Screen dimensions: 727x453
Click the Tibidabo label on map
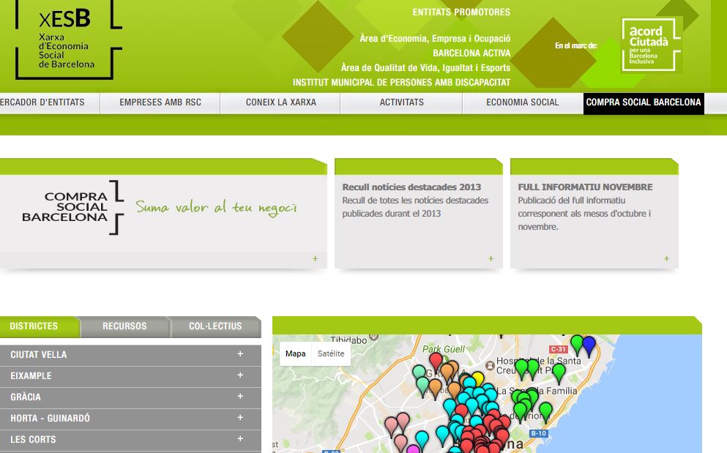tap(348, 340)
